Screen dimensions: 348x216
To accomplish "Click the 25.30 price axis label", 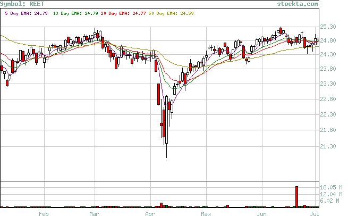I will (x=328, y=27).
